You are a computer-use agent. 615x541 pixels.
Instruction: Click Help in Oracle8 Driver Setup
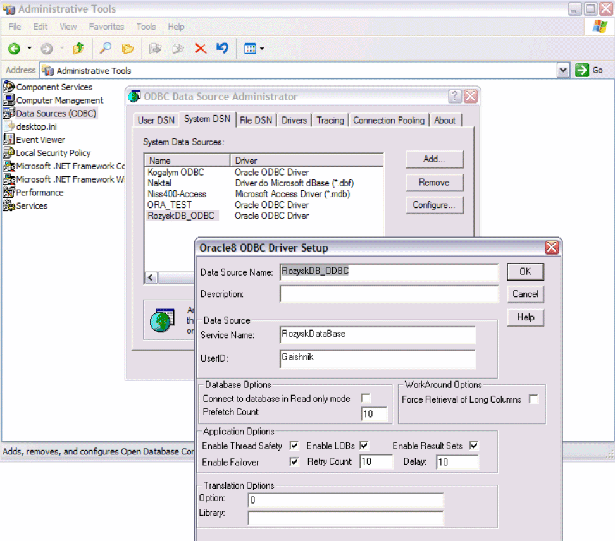tap(525, 317)
